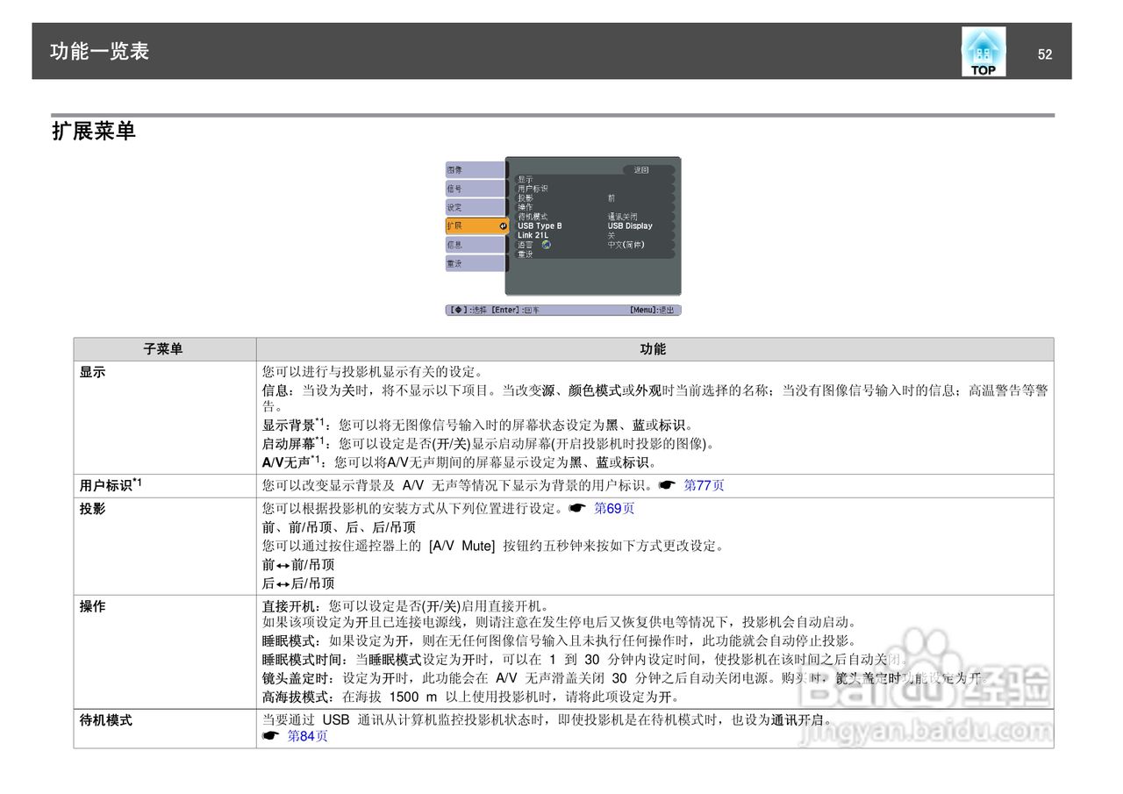Follow the 第84页 page link
Screen dimensions: 1123x794
[308, 736]
